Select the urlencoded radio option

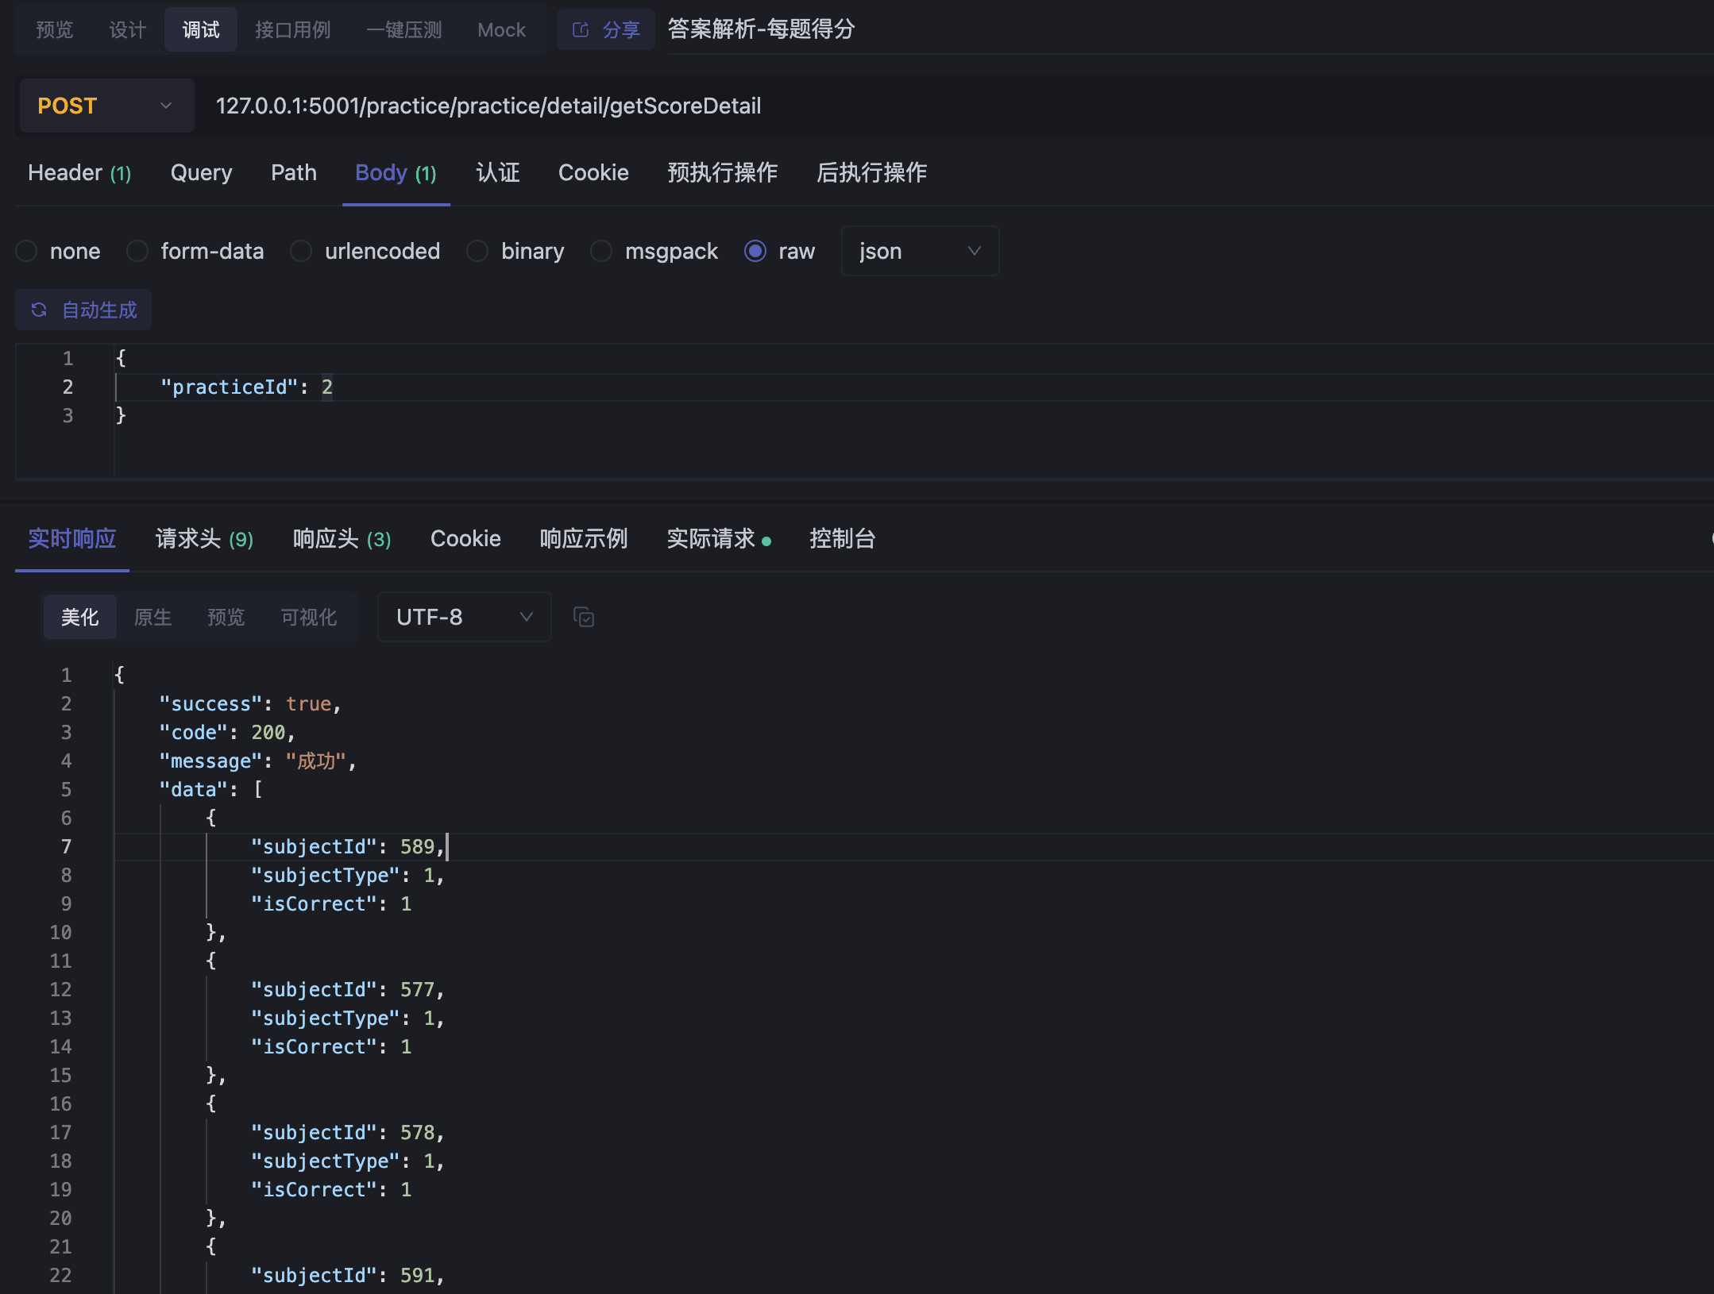pos(300,251)
